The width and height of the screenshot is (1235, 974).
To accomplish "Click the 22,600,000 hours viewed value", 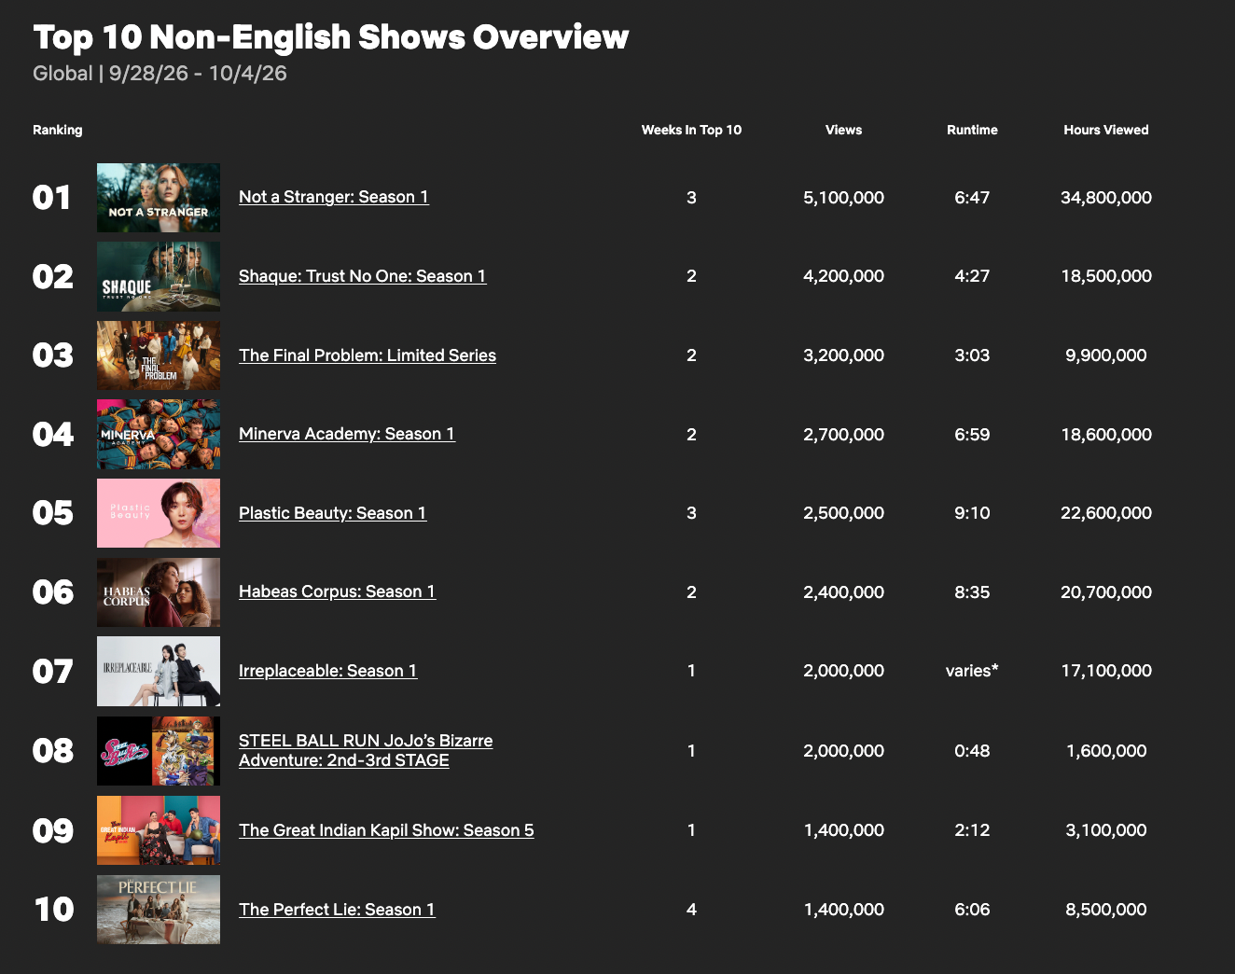I will coord(1106,513).
